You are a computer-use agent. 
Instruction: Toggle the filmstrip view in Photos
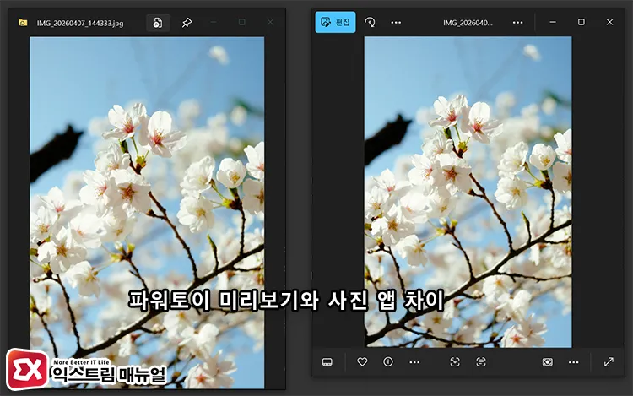(327, 362)
